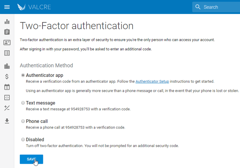The height and width of the screenshot is (168, 240).
Task: Click the search magnifier icon
Action: [x=198, y=7]
